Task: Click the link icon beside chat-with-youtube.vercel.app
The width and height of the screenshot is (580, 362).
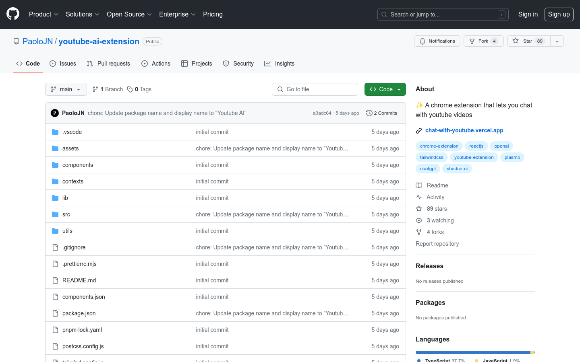Action: click(419, 130)
